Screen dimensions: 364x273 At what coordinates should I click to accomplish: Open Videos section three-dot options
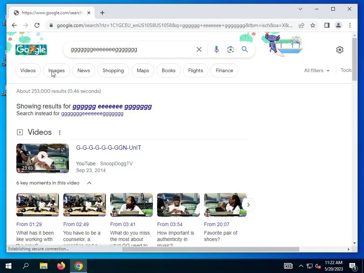pos(60,132)
